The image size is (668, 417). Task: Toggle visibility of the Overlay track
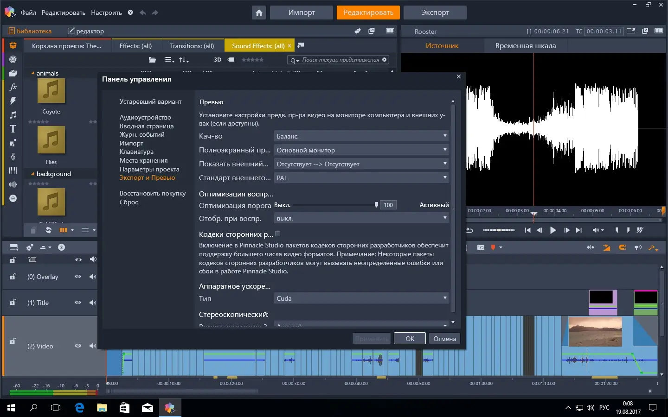(78, 277)
